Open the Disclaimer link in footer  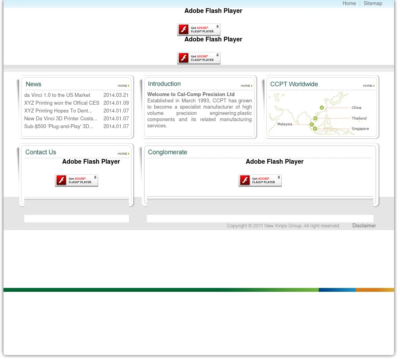point(364,226)
